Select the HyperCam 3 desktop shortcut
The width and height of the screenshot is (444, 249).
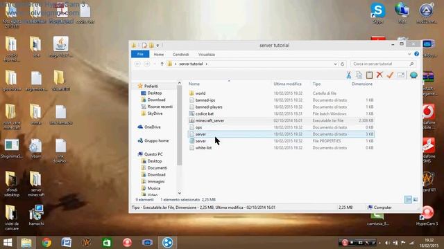point(427,216)
